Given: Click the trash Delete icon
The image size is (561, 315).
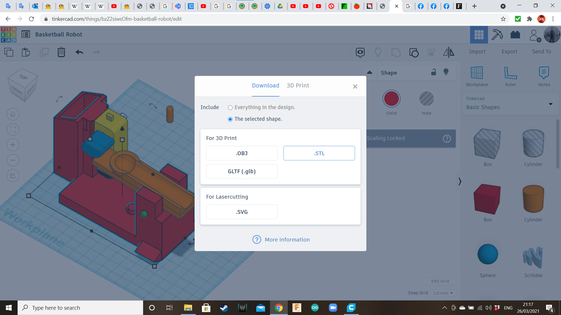Looking at the screenshot, I should pyautogui.click(x=61, y=52).
